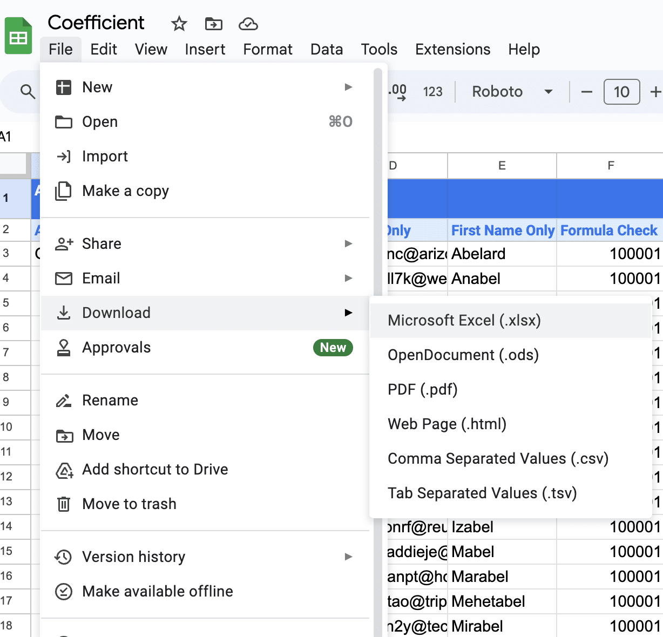Expand the Email submenu arrow

tap(348, 278)
